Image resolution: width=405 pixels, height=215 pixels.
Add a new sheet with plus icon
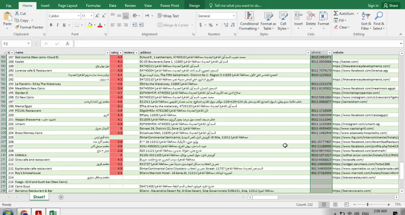pyautogui.click(x=61, y=197)
